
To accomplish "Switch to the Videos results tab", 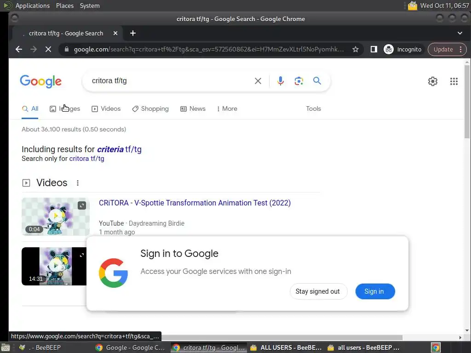I will pyautogui.click(x=106, y=108).
